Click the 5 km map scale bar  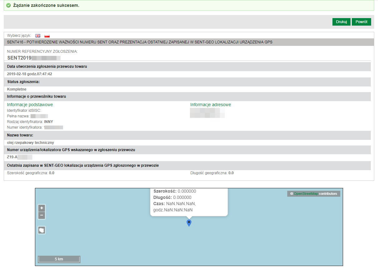59,259
